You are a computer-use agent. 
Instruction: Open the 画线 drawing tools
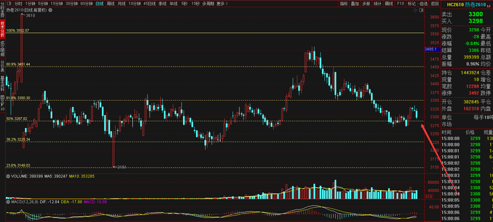389,4
